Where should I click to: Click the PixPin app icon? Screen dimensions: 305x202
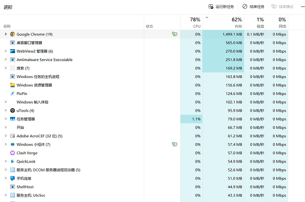(12, 93)
